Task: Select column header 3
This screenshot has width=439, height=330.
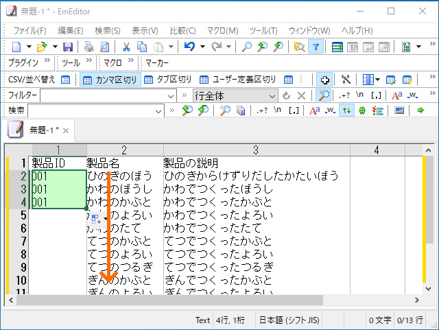Action: [257, 150]
